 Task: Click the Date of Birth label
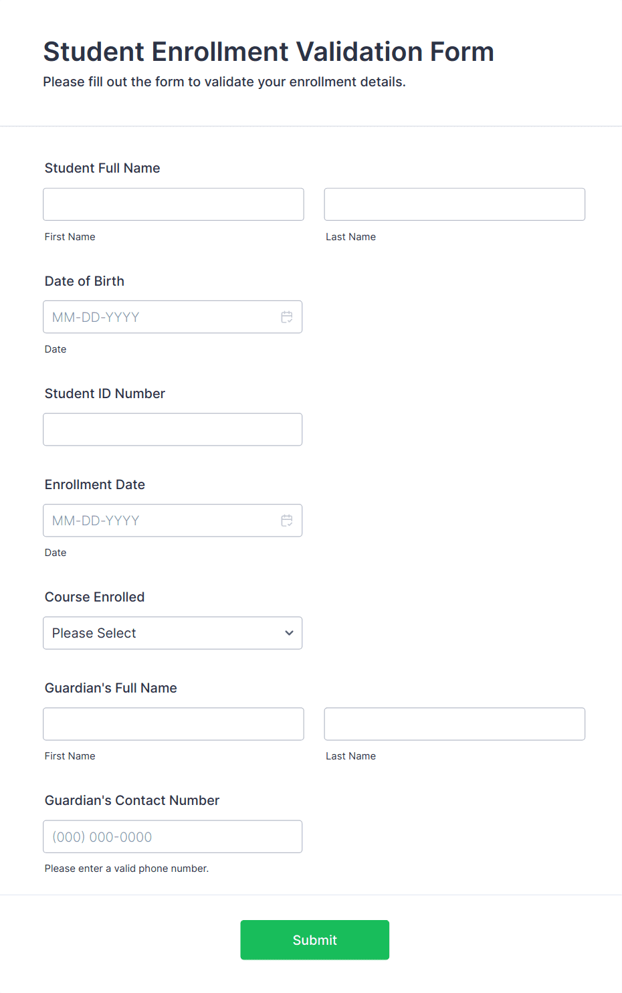click(x=84, y=281)
